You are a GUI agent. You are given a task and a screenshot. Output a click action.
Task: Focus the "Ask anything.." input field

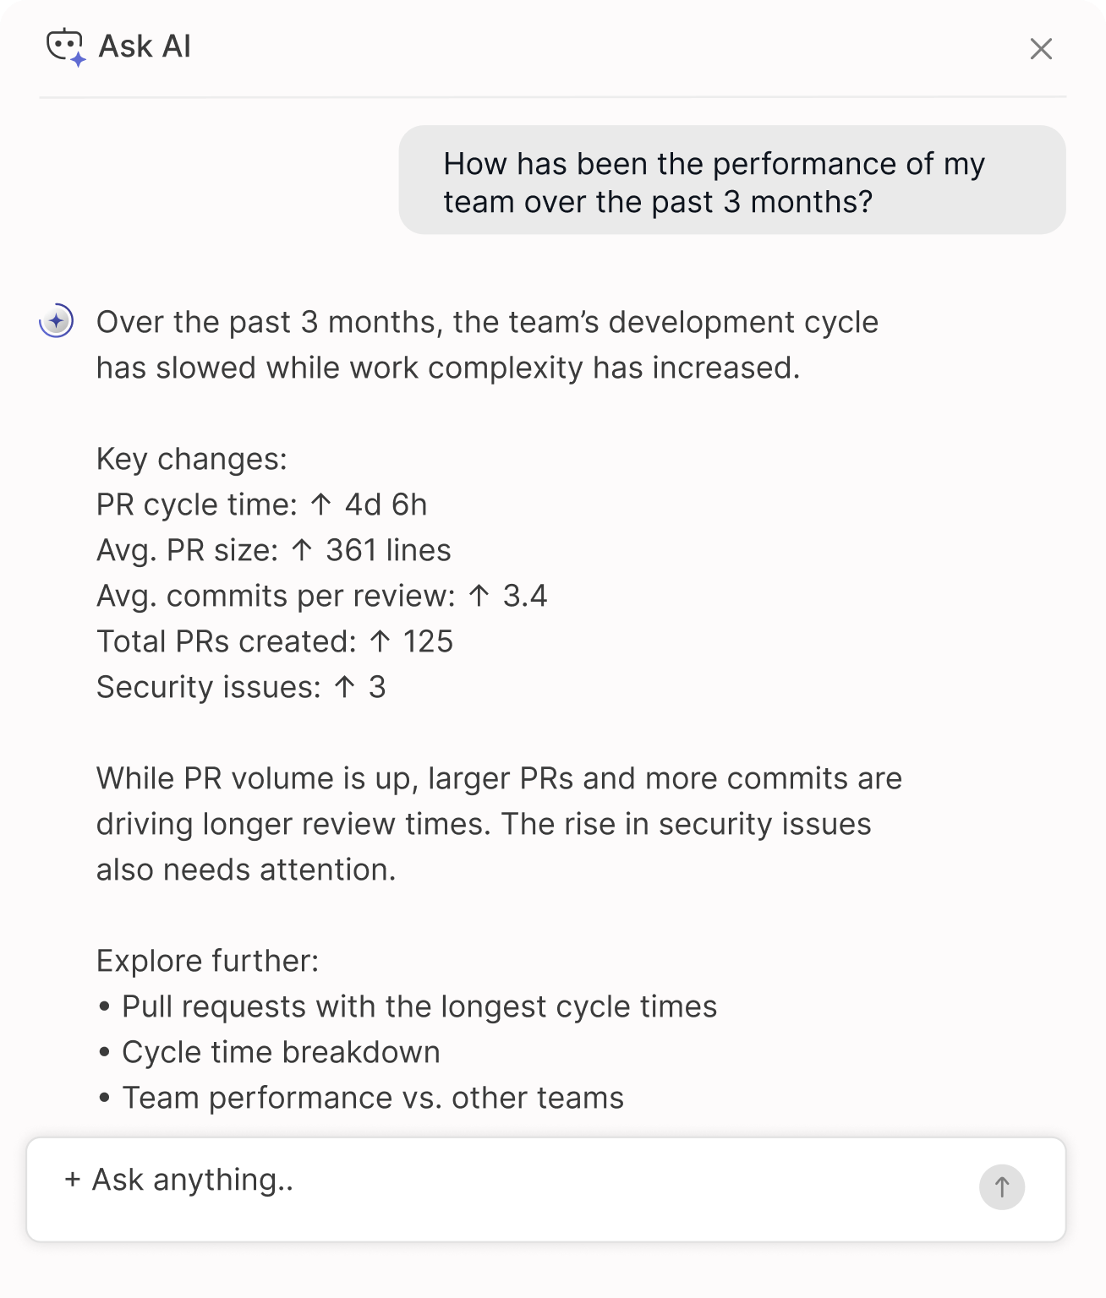click(x=507, y=1181)
